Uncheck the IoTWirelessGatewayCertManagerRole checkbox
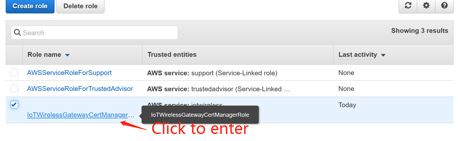The image size is (458, 141). click(14, 105)
